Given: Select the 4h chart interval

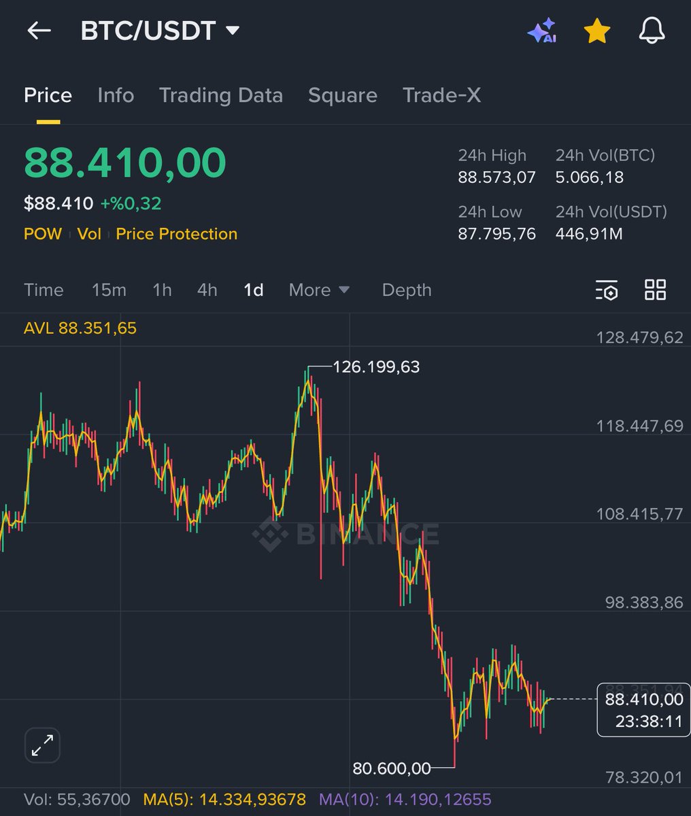Looking at the screenshot, I should coord(207,290).
